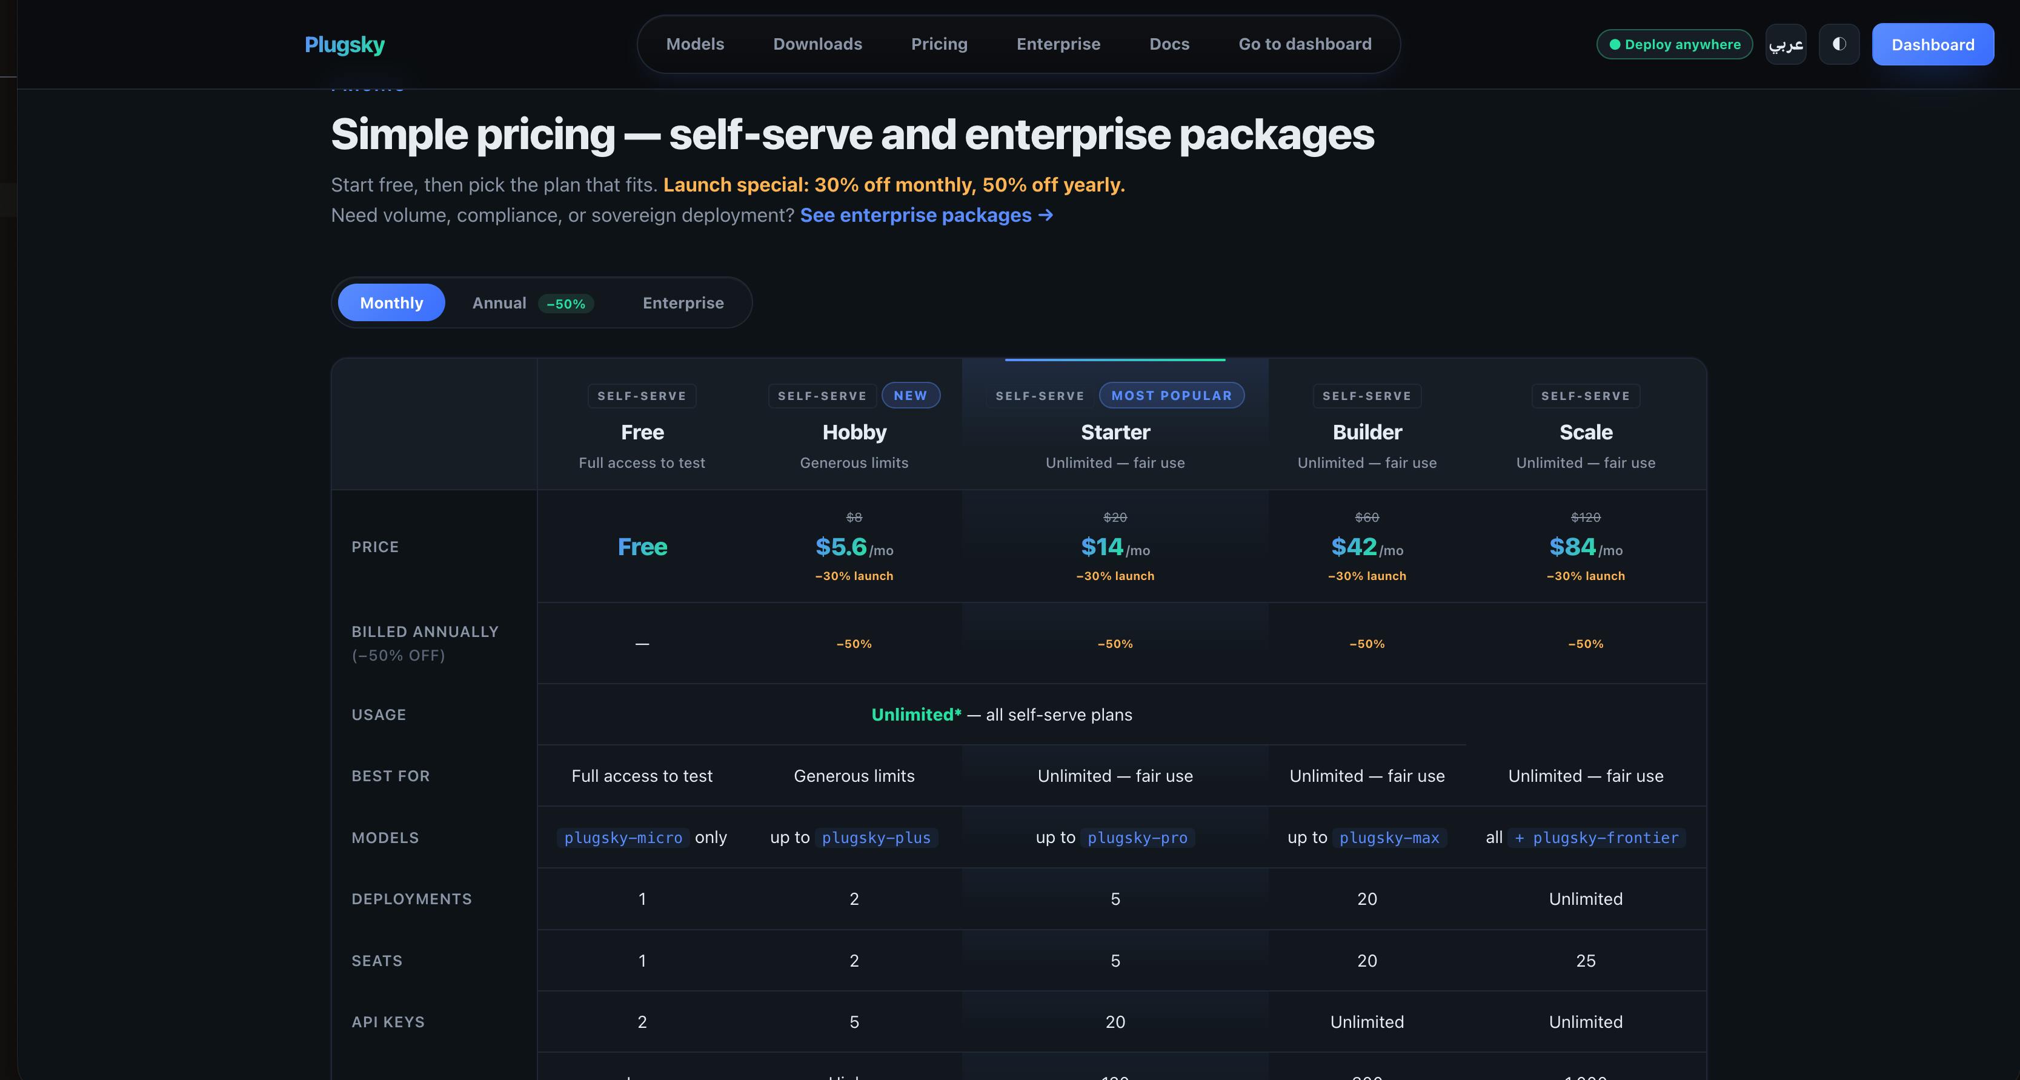Click the DEPLOYMENTS row label
The height and width of the screenshot is (1080, 2020).
[x=411, y=899]
